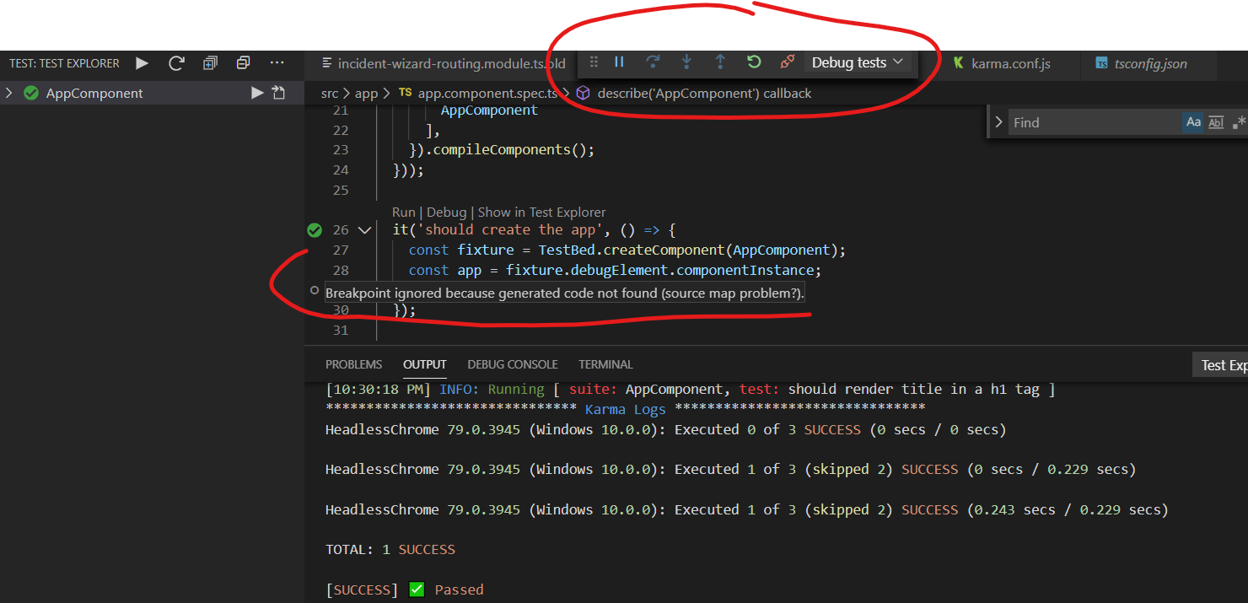Image resolution: width=1248 pixels, height=603 pixels.
Task: Toggle Match Whole Word in Find widget
Action: point(1216,122)
